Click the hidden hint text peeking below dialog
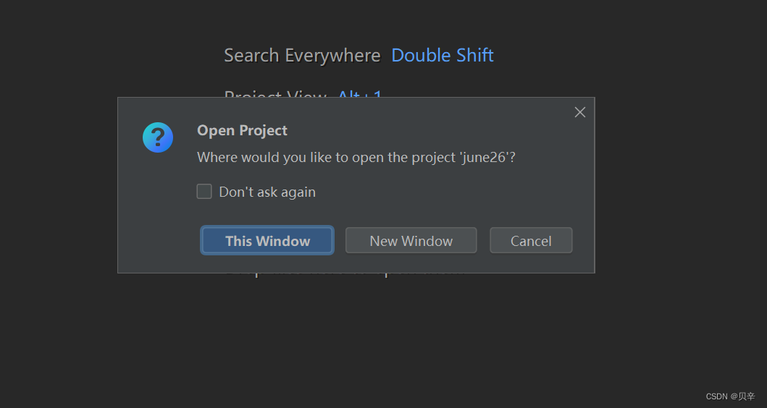 pos(345,275)
